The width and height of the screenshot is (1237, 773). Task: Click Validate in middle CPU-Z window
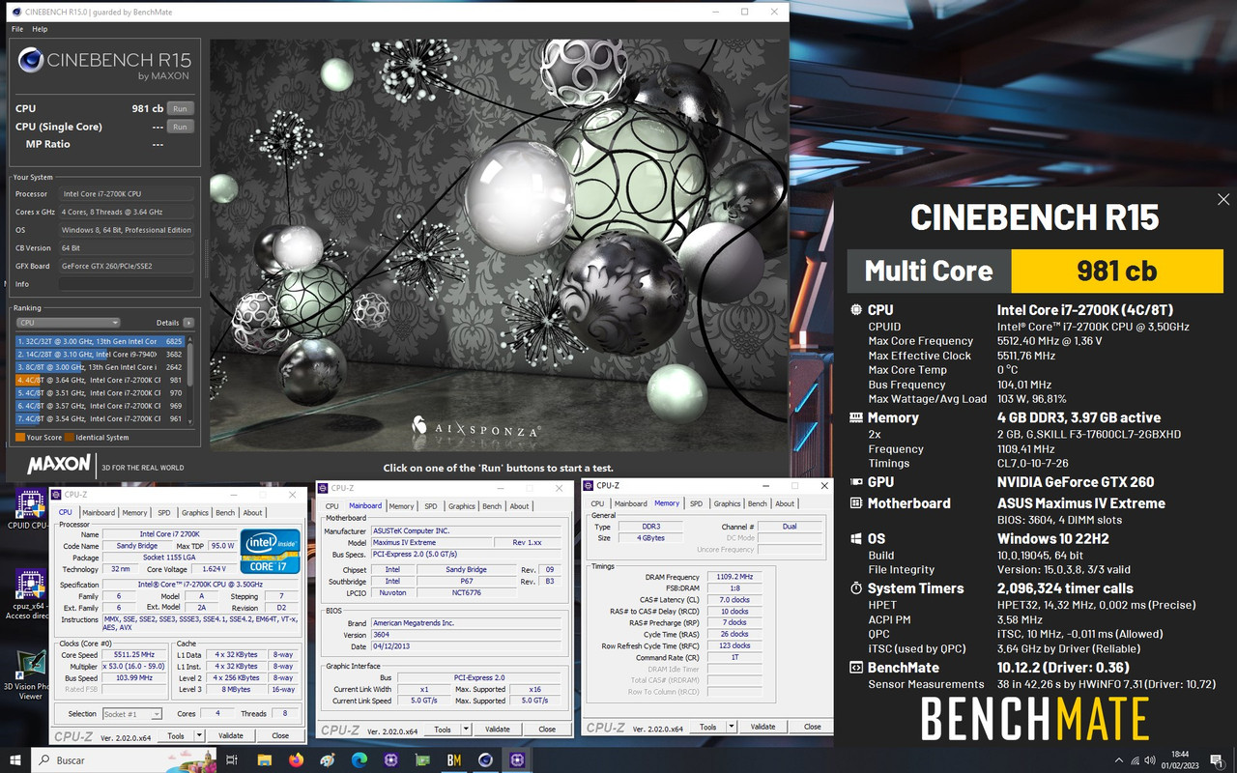[497, 730]
